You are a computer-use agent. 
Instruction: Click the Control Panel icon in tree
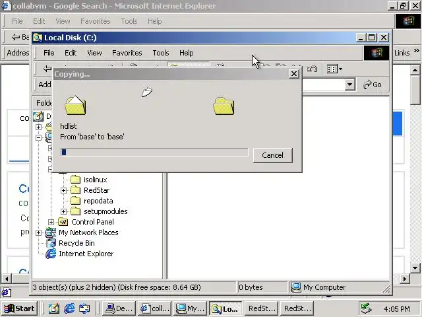pos(63,222)
